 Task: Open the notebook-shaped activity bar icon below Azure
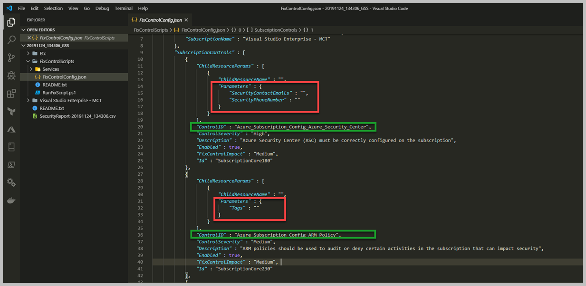point(11,147)
